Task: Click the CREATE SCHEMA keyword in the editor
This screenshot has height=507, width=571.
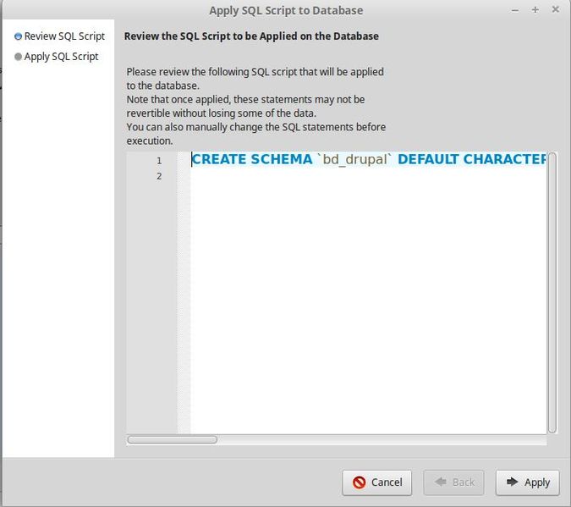Action: (x=252, y=159)
